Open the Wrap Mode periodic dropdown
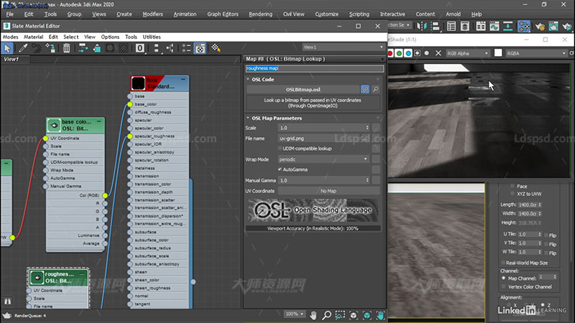Screen dimensions: 575x323 tap(323, 159)
